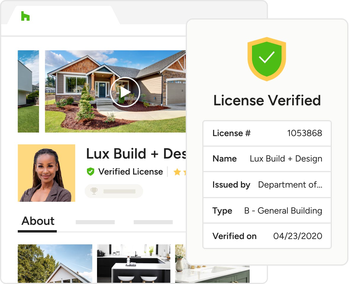This screenshot has width=349, height=284.
Task: Open the About tab
Action: [38, 221]
